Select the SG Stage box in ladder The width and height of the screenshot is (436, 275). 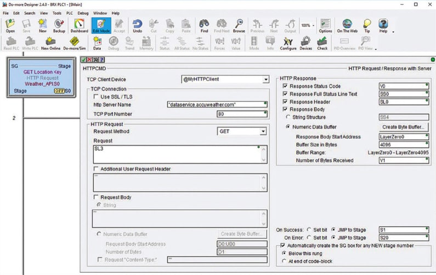[41, 78]
